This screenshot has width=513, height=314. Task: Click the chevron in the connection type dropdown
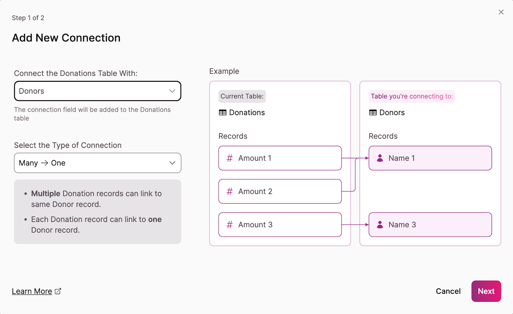click(172, 163)
